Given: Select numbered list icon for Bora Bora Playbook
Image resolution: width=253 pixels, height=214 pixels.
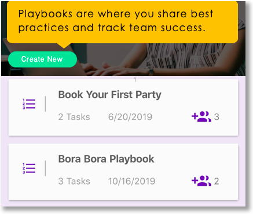Looking at the screenshot, I should coord(29,168).
